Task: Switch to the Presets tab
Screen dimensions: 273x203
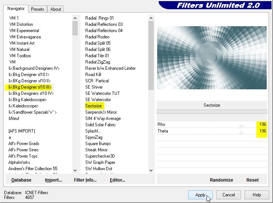Action: point(38,9)
